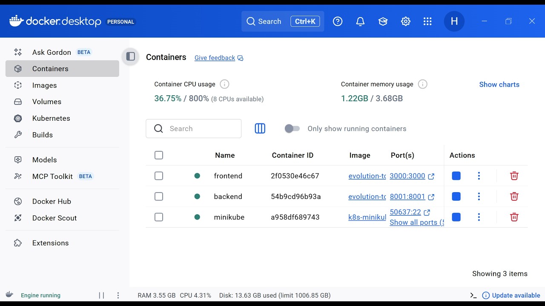
Task: Sort by Name column header
Action: (225, 155)
